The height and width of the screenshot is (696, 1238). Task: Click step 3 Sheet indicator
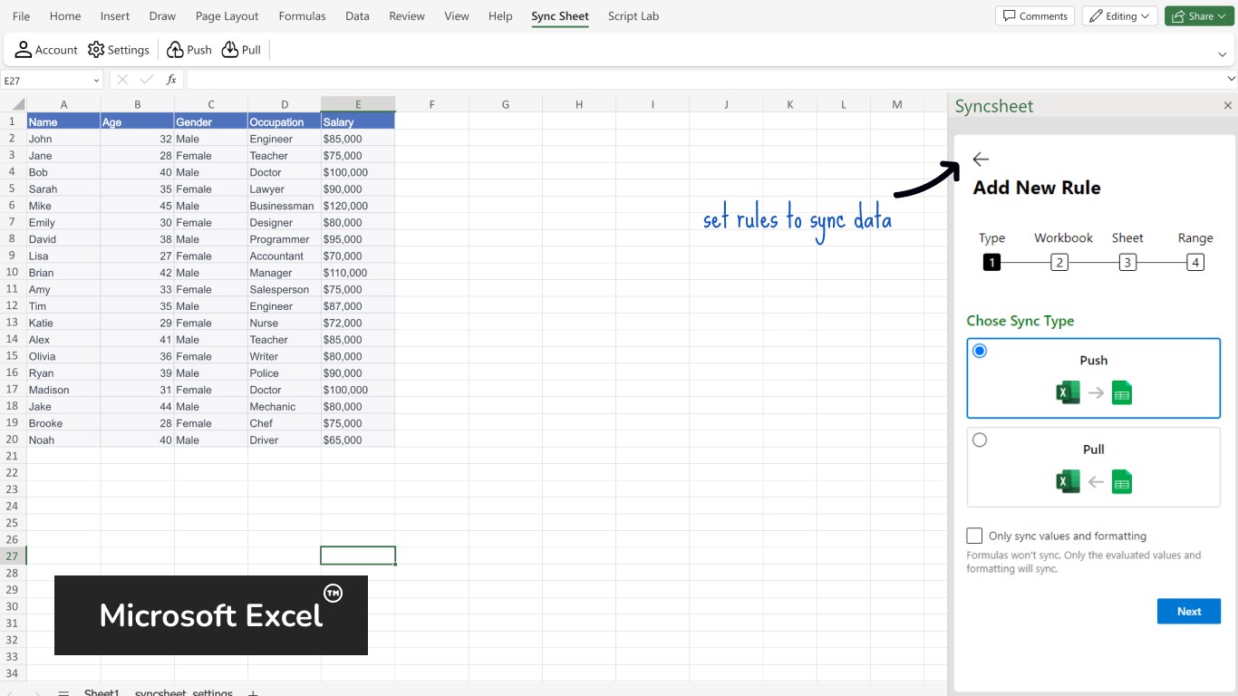1127,263
